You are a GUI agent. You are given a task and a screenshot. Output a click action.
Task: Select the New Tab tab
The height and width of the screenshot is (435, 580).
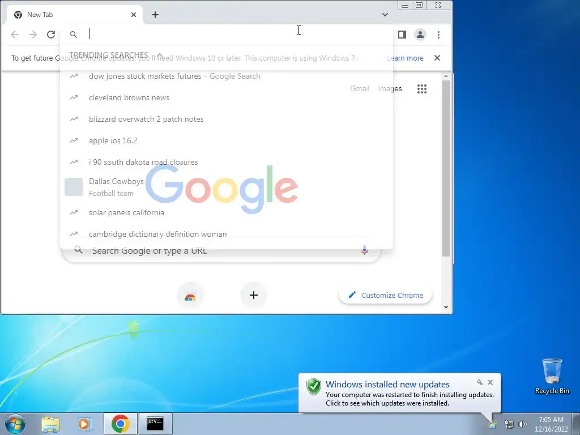(74, 15)
